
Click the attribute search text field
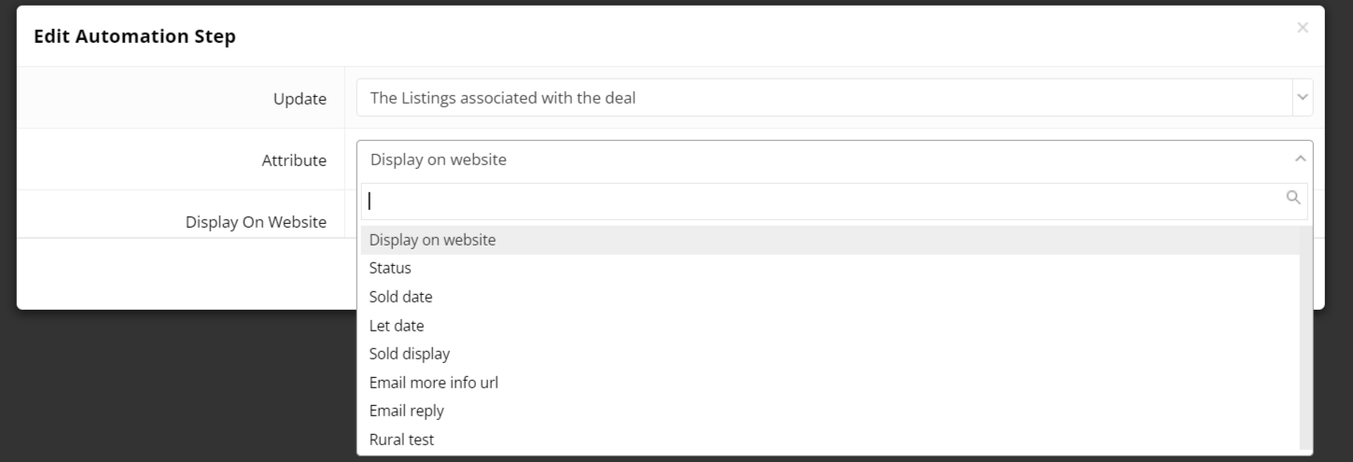pos(821,201)
